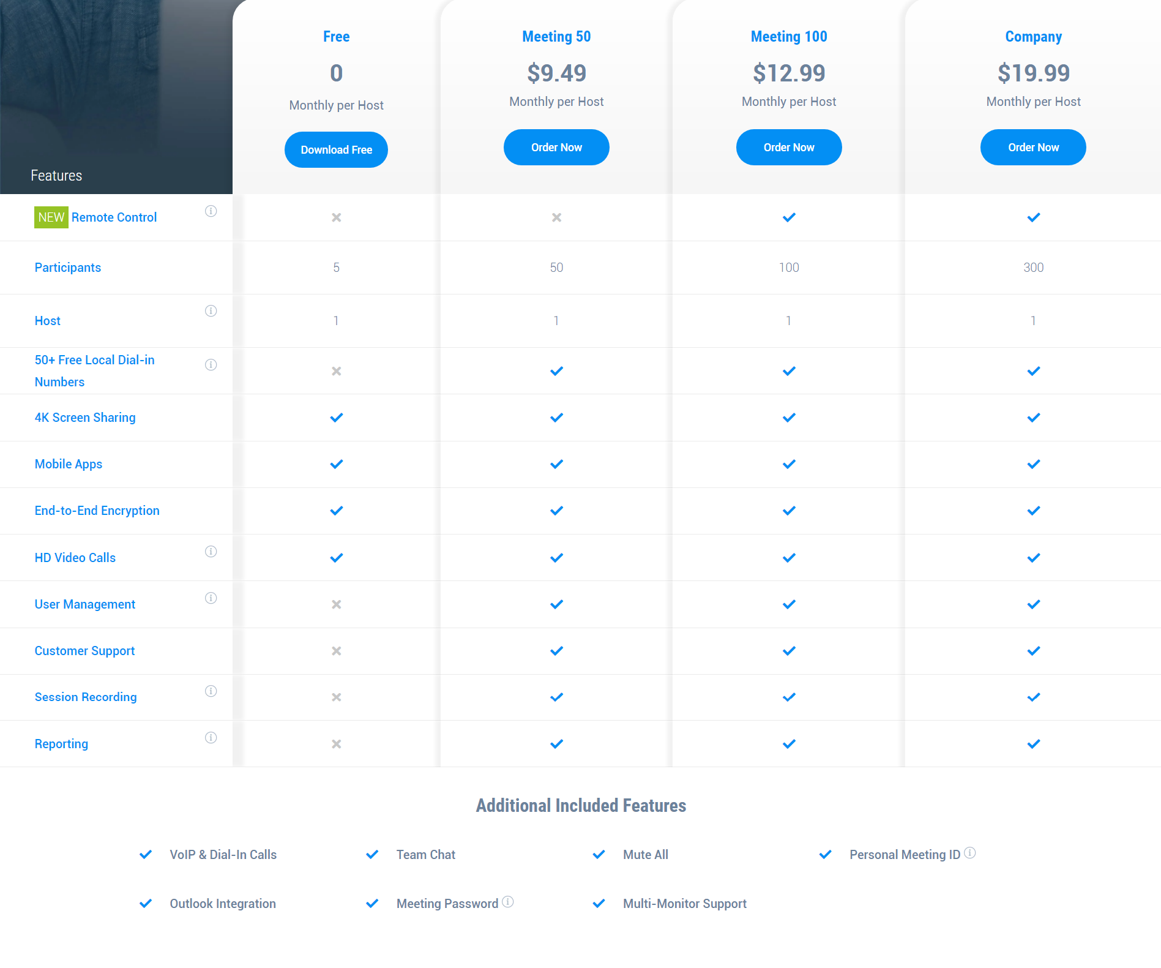The height and width of the screenshot is (968, 1161).
Task: Click the Personal Meeting ID text
Action: (x=905, y=855)
